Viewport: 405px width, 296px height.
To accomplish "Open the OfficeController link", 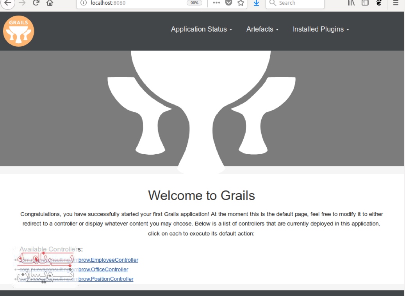I will (103, 270).
